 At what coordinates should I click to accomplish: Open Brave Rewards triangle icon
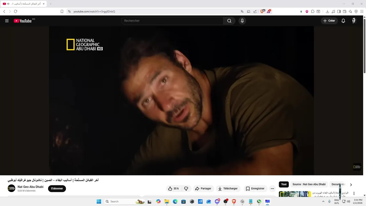click(269, 11)
